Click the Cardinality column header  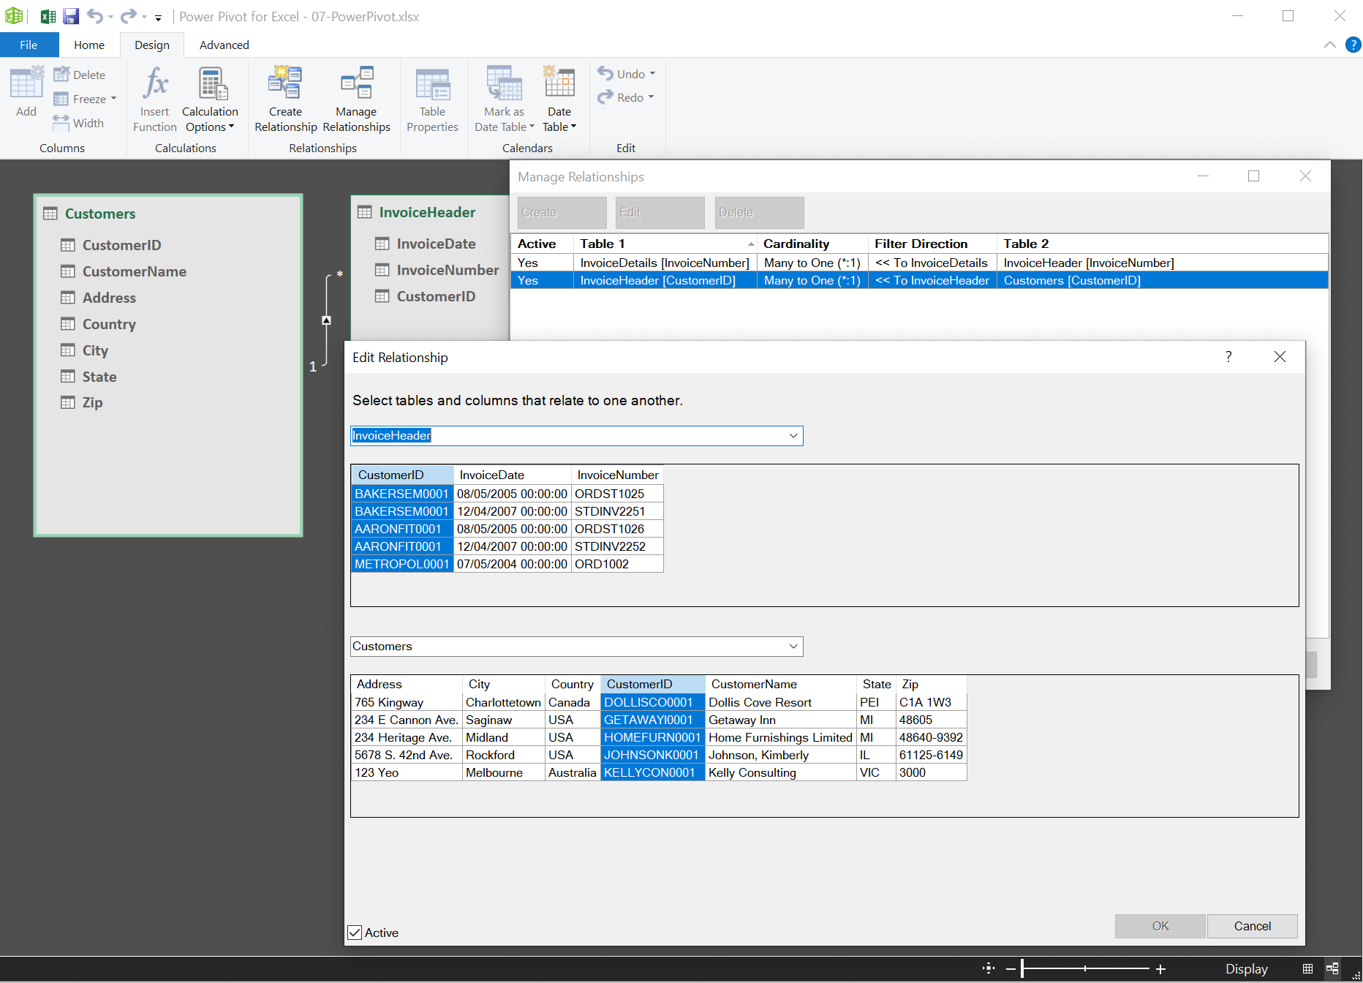812,244
